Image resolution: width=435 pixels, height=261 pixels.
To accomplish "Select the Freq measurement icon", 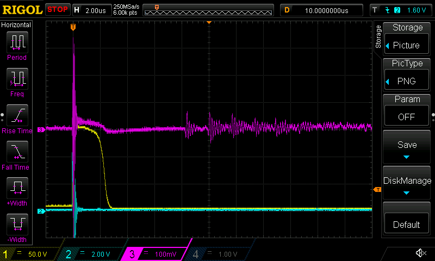I will coord(17,79).
